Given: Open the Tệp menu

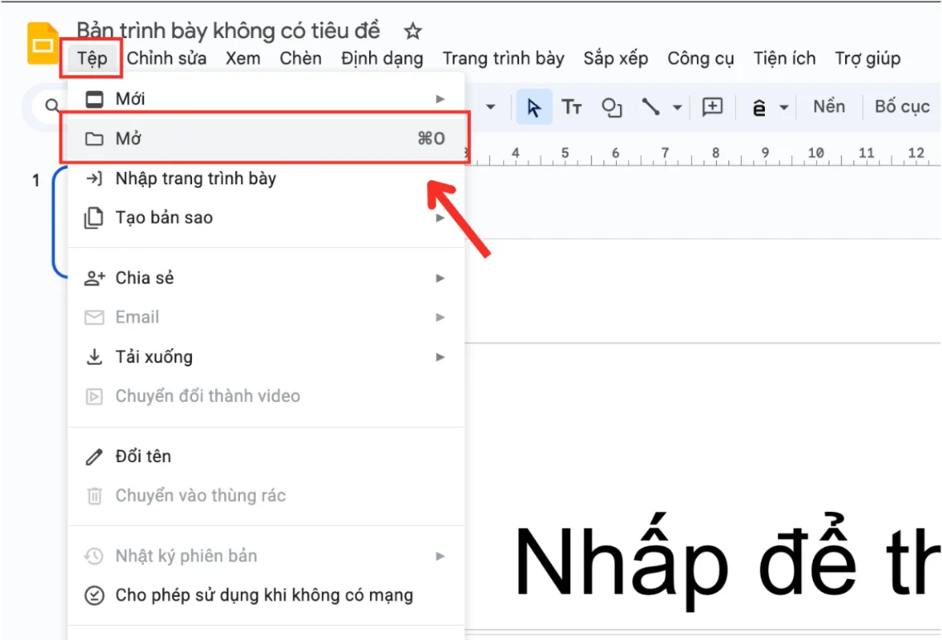Looking at the screenshot, I should coord(92,58).
